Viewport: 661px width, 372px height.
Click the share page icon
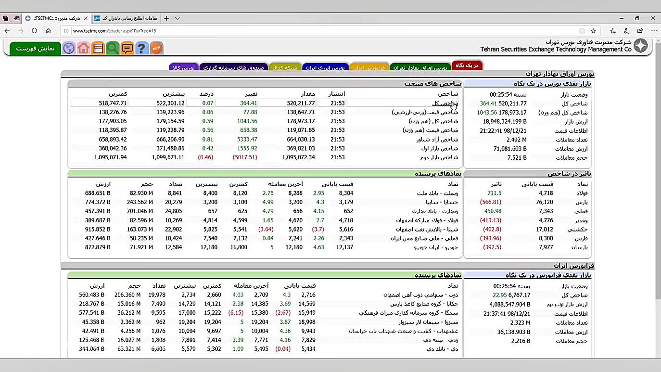click(x=640, y=31)
